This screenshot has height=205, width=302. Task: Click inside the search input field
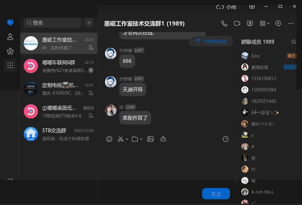point(52,23)
